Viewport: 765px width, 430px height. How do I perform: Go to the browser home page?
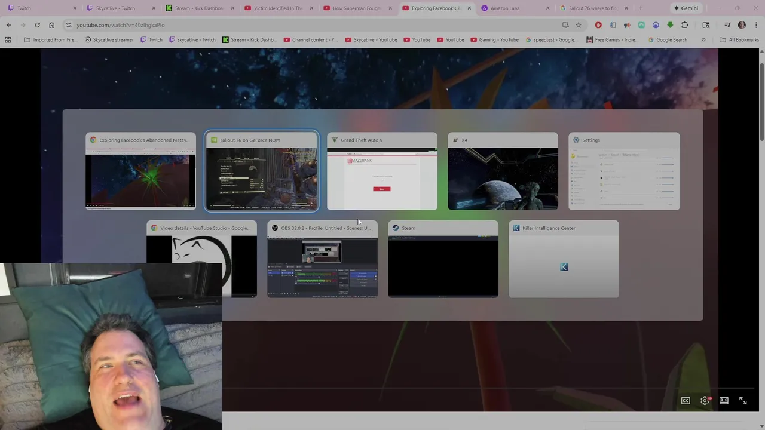(x=51, y=25)
